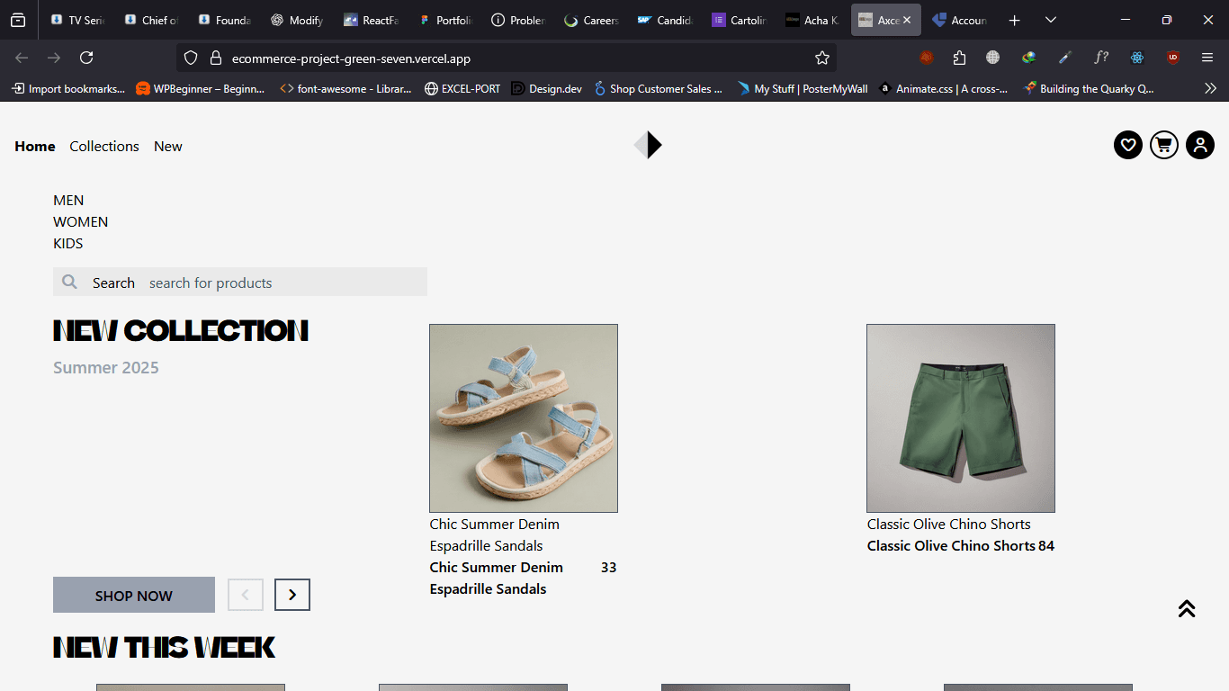Click the scroll-to-top double chevron

[x=1186, y=609]
